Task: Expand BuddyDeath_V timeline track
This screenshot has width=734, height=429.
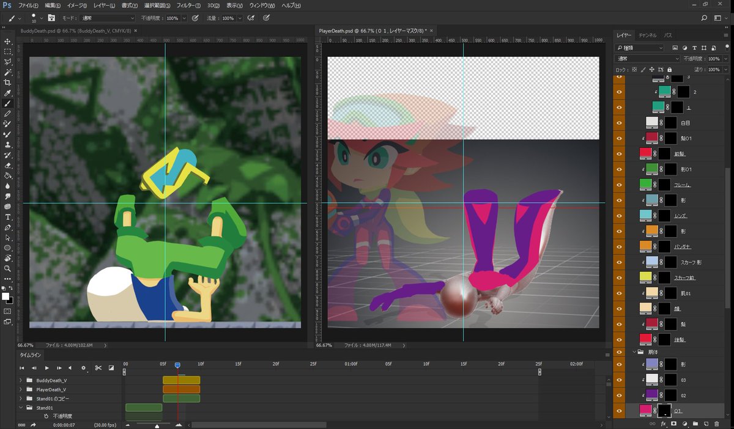Action: tap(21, 380)
